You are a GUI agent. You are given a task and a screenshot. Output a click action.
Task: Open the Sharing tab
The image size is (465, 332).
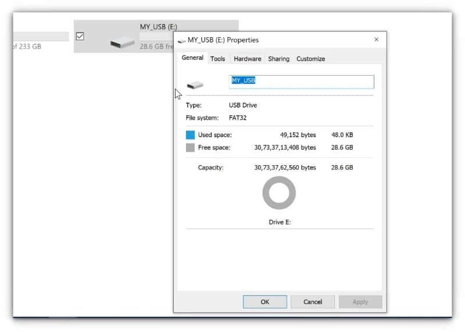278,59
